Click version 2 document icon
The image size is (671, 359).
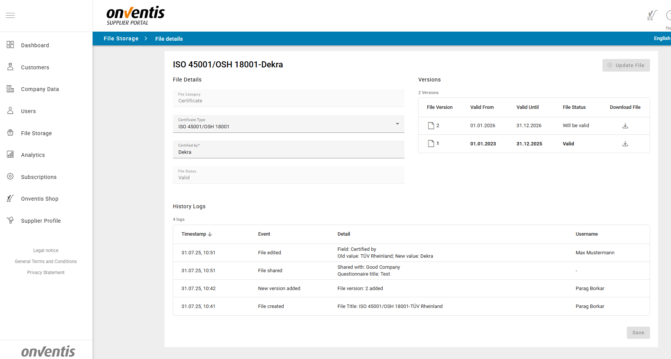tap(431, 126)
